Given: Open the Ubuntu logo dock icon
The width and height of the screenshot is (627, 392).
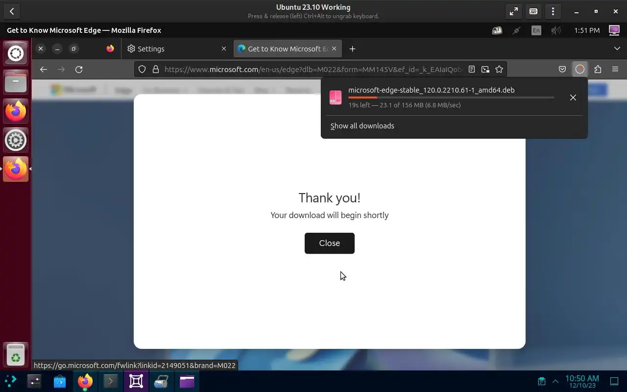Looking at the screenshot, I should 16,53.
